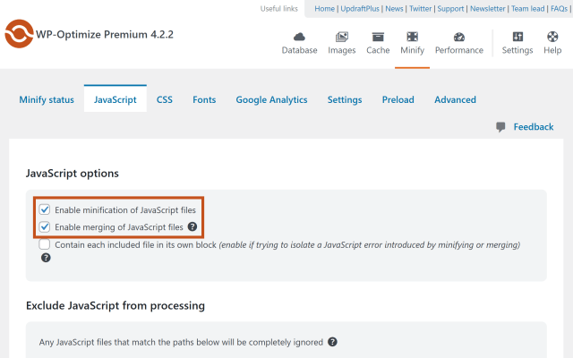Click the WP-Optimize orange logo
Image resolution: width=573 pixels, height=358 pixels.
(x=19, y=34)
